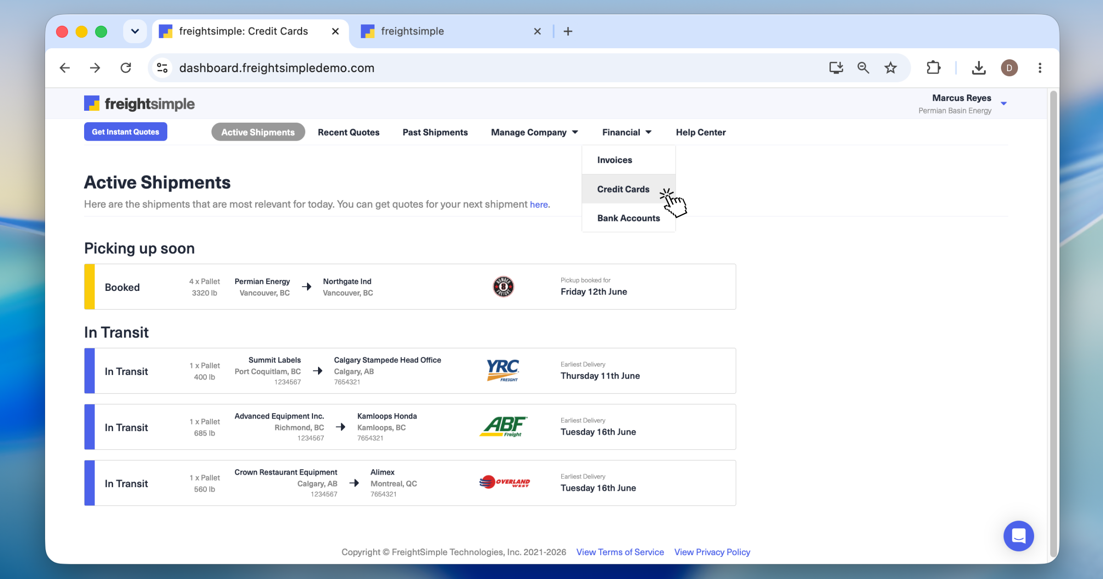Select Invoices from Financial menu
Viewport: 1103px width, 579px height.
pyautogui.click(x=629, y=160)
